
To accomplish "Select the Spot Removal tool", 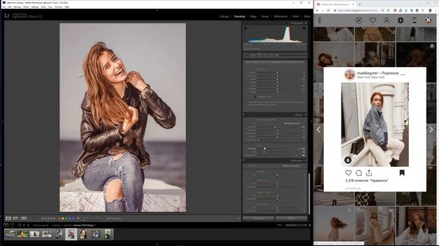I will (253, 55).
